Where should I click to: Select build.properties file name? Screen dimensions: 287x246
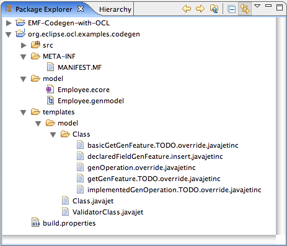69,223
